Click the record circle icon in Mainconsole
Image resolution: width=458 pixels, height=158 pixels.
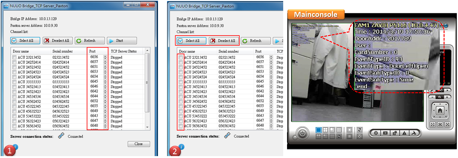tap(376, 133)
